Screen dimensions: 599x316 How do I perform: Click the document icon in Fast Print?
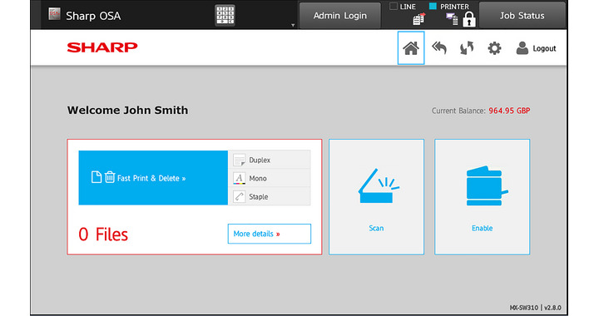click(97, 177)
